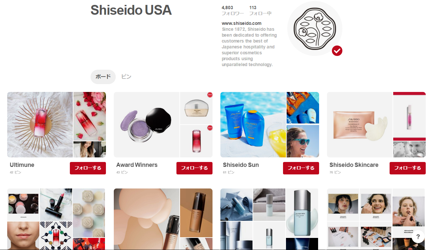Open the Shiseido Skincare eye mask cover

pos(360,125)
